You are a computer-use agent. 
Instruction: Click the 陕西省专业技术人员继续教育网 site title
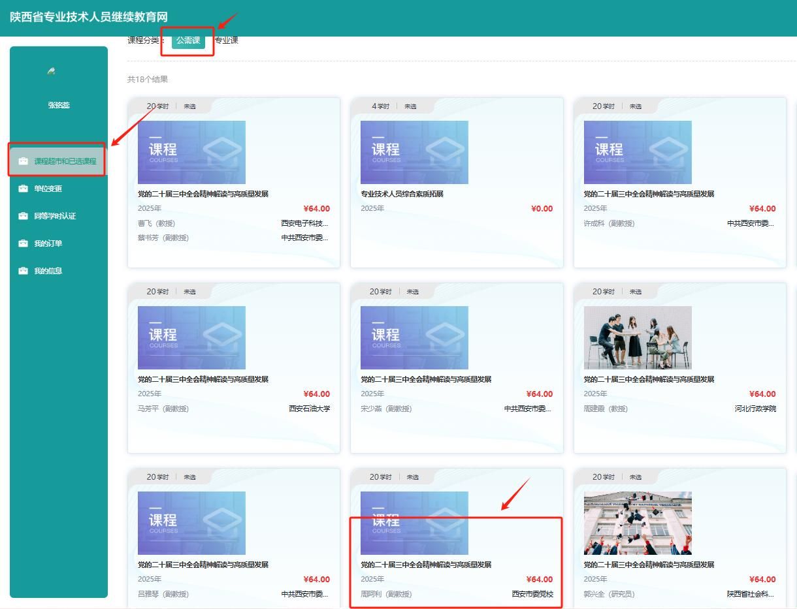89,17
